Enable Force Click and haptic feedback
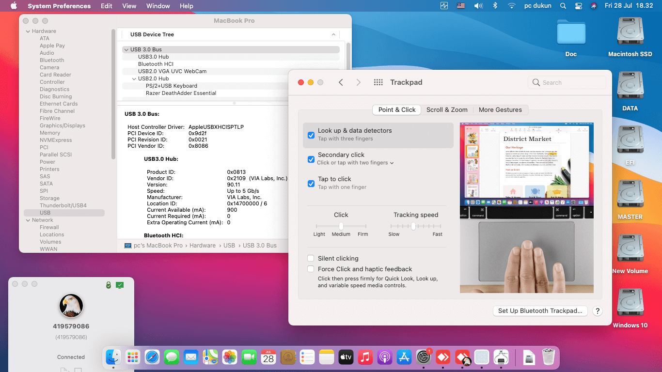The width and height of the screenshot is (662, 372). [311, 269]
